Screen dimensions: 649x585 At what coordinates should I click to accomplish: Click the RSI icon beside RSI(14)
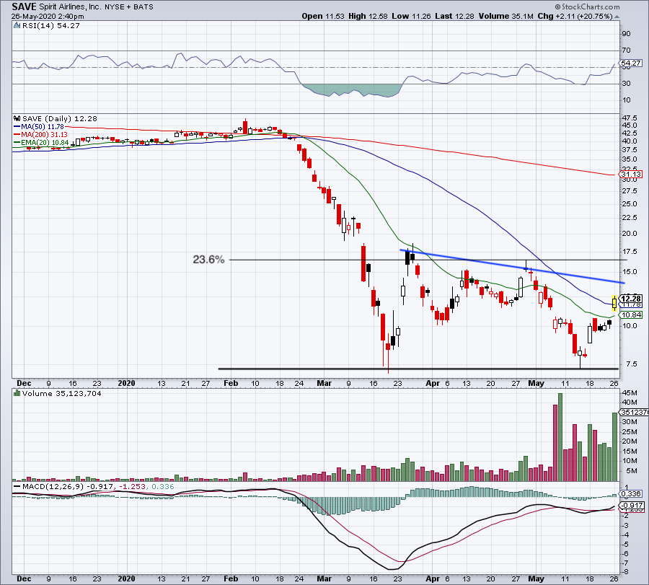coord(17,26)
